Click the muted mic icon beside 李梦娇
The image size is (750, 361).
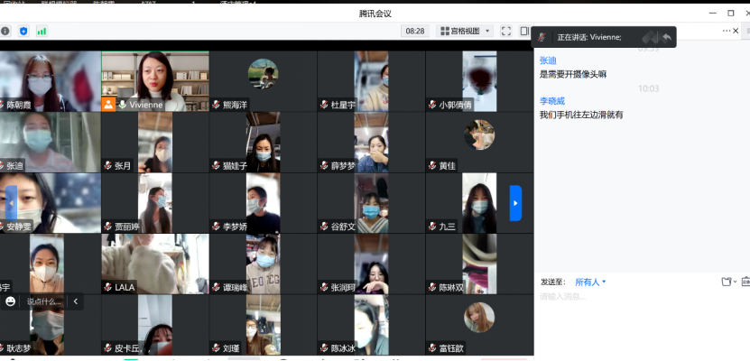(216, 227)
